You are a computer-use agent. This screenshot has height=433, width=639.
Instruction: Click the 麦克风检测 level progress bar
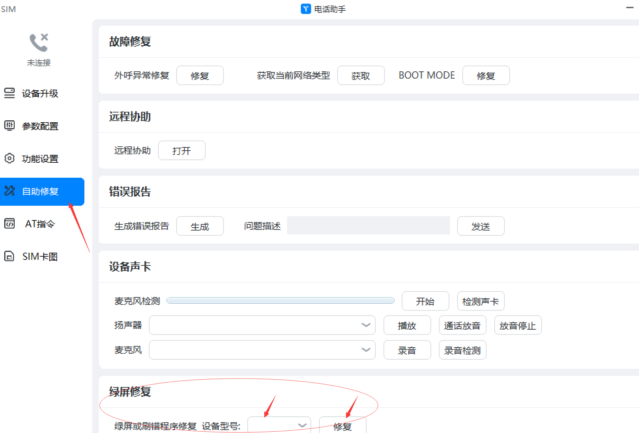pyautogui.click(x=280, y=300)
